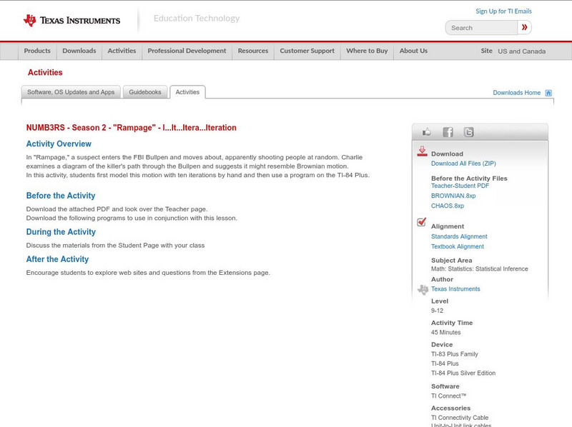Click the red search submit arrow
The height and width of the screenshot is (427, 572).
coord(524,27)
